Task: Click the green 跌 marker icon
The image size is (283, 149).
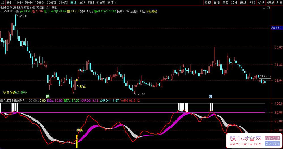Action: (x=48, y=96)
